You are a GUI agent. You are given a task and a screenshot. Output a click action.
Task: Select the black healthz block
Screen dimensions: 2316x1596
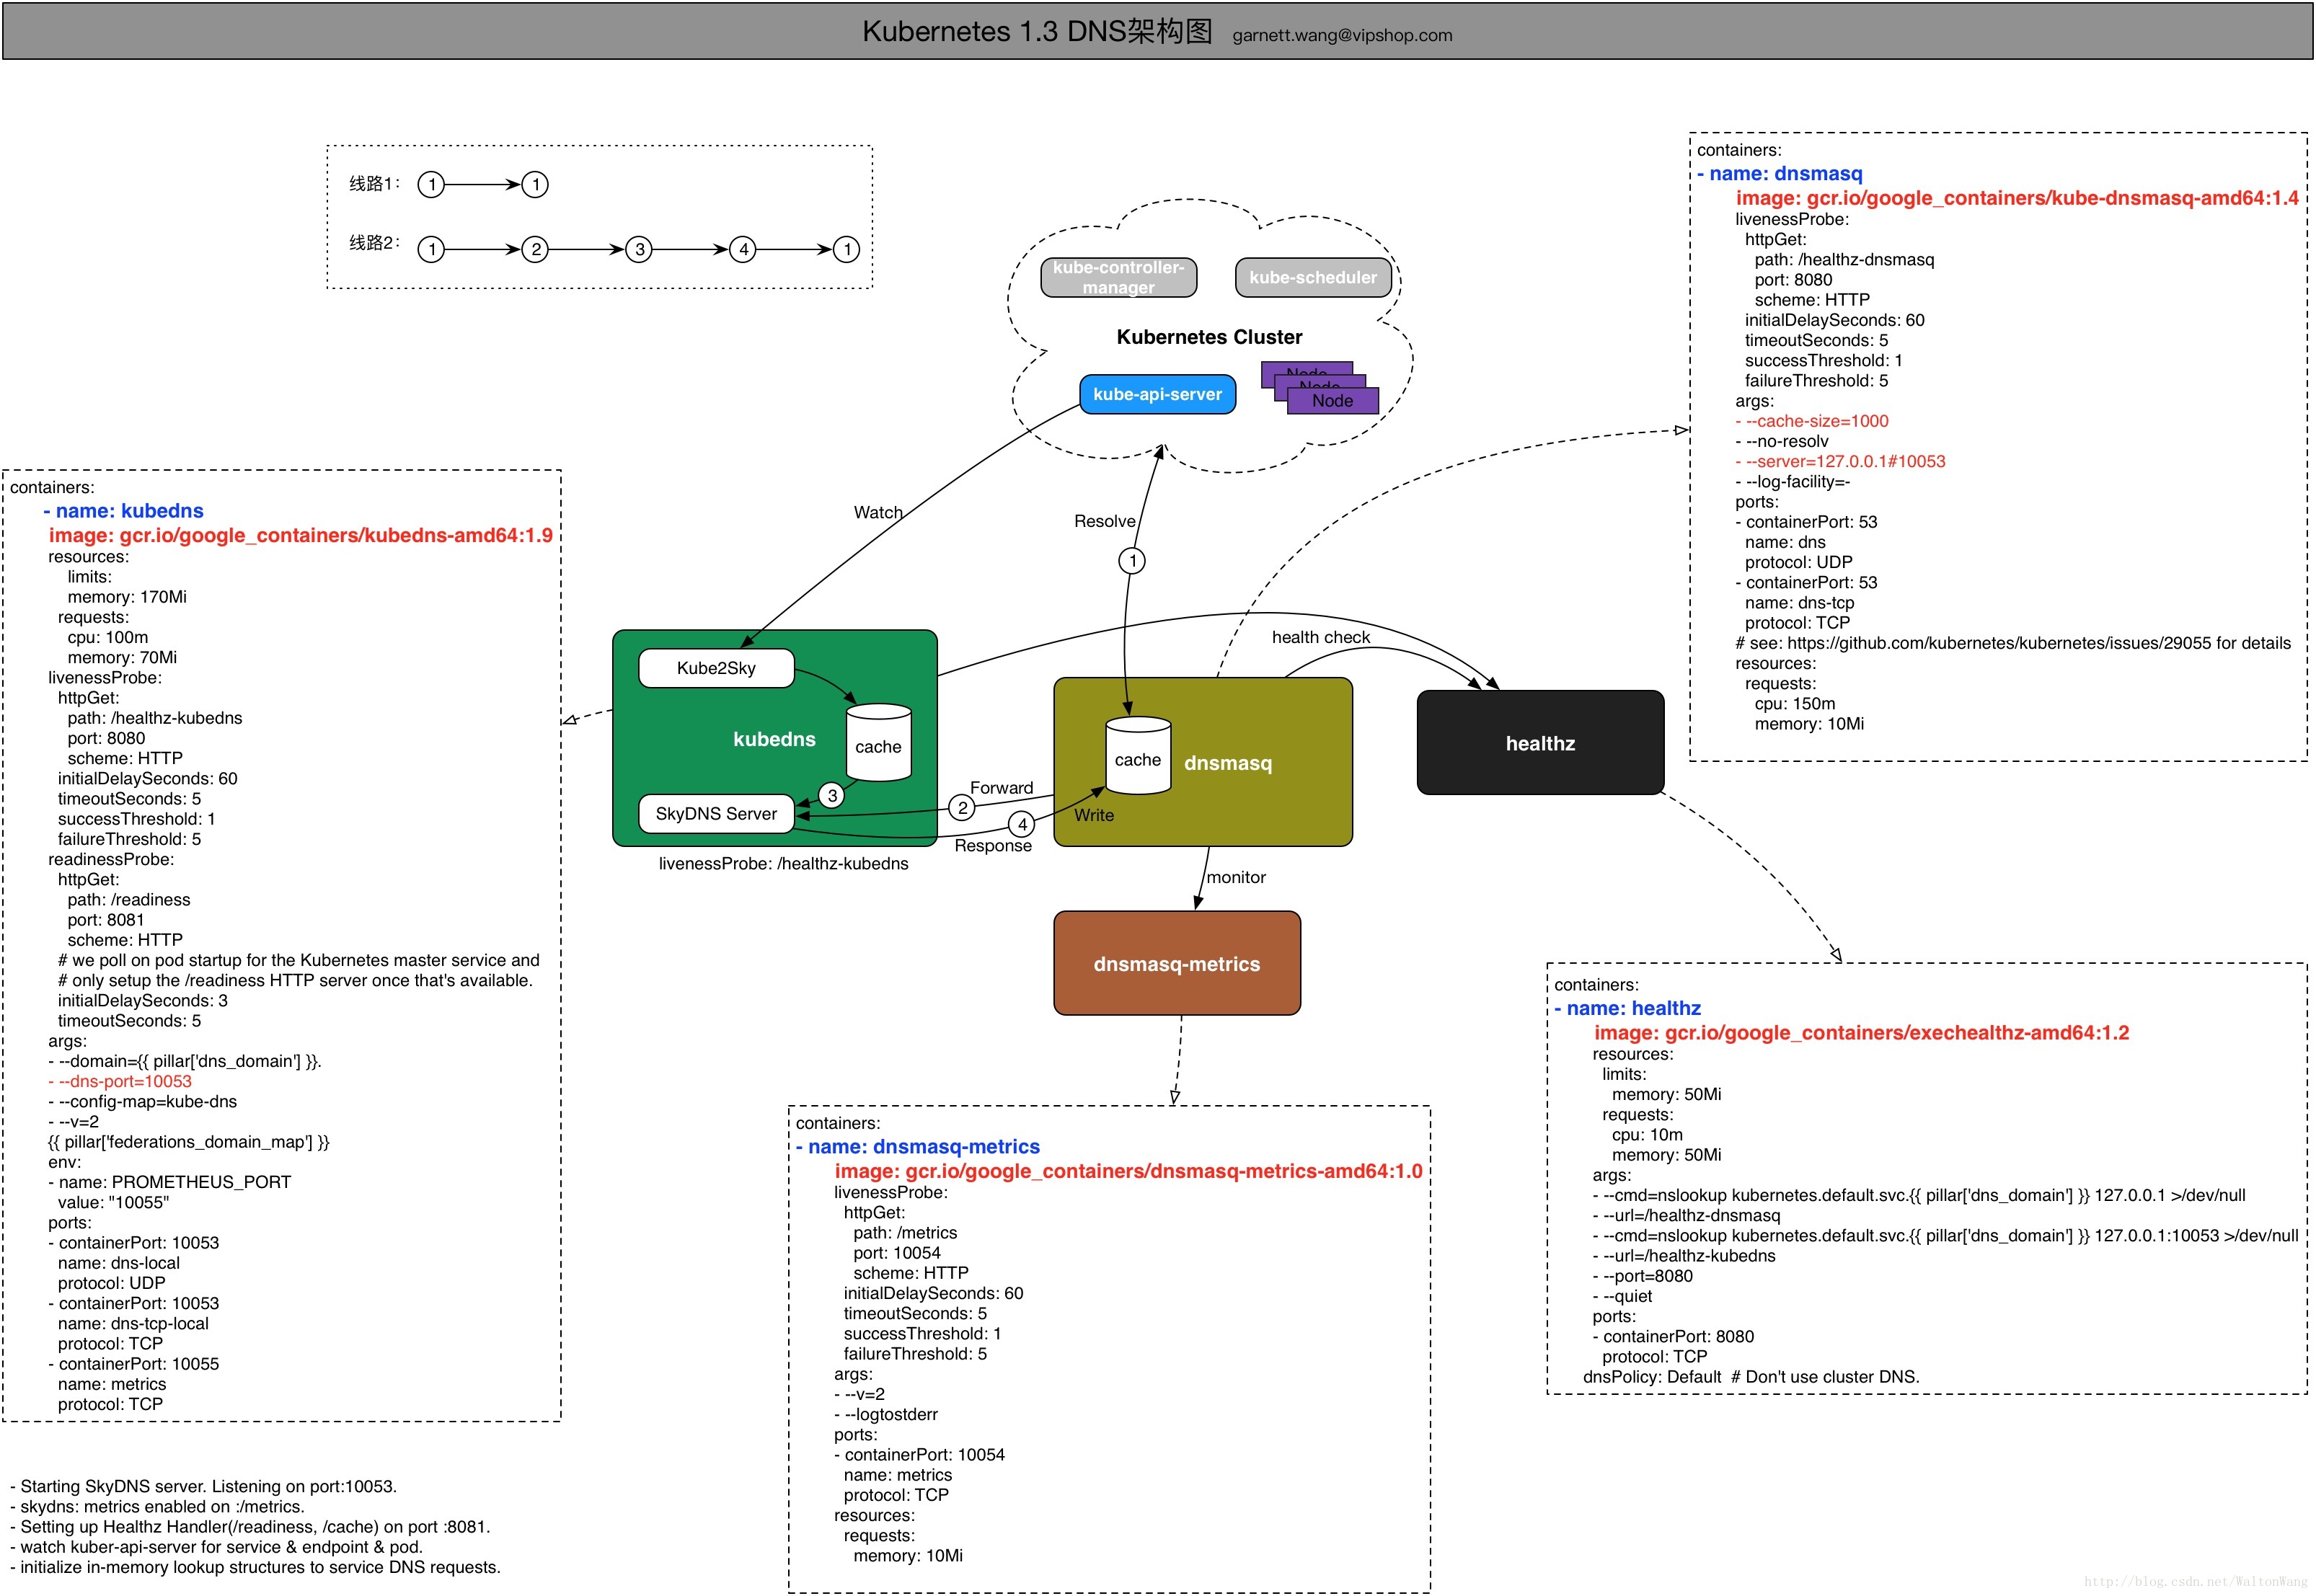tap(1540, 743)
